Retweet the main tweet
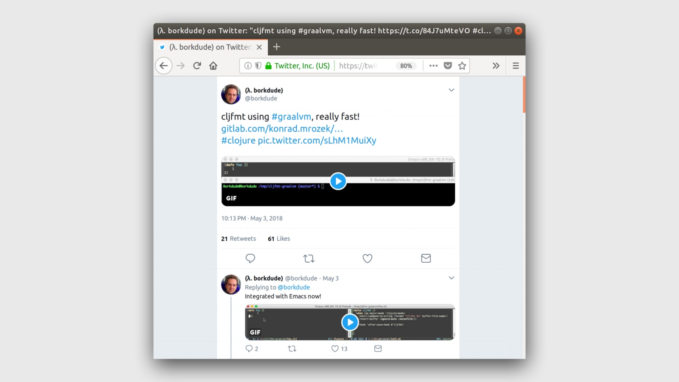679x382 pixels. click(309, 258)
